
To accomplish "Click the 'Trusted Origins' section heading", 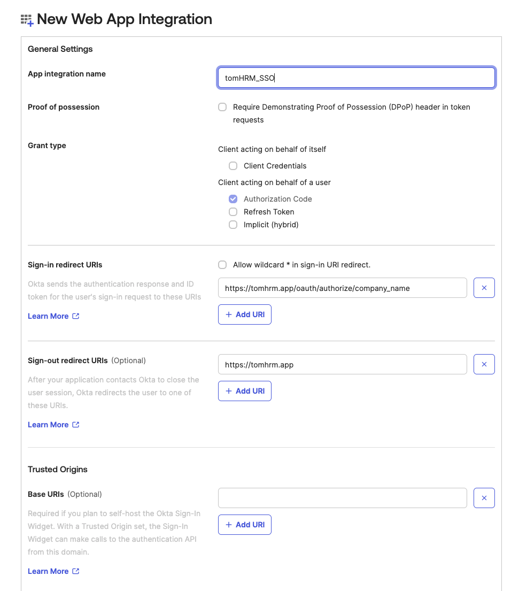I will pyautogui.click(x=58, y=470).
